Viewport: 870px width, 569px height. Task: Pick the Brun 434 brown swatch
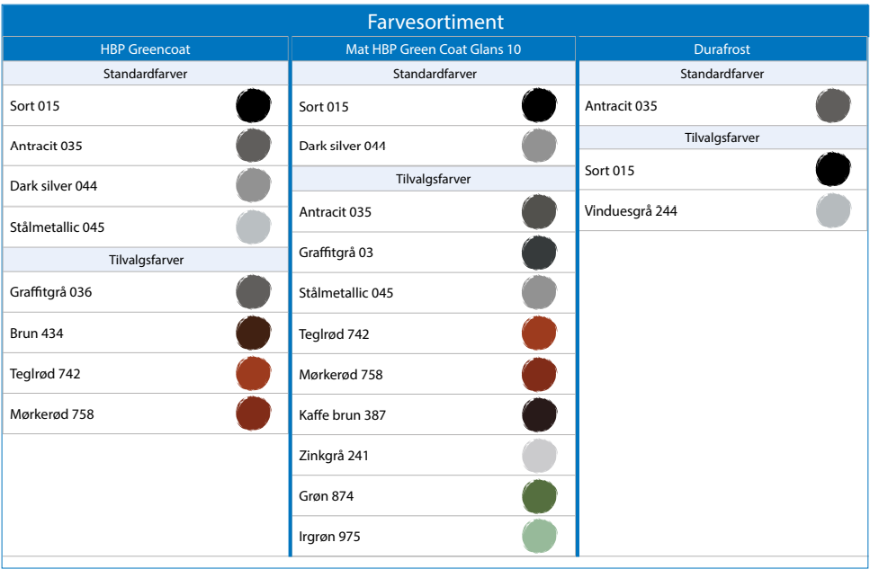(x=254, y=333)
